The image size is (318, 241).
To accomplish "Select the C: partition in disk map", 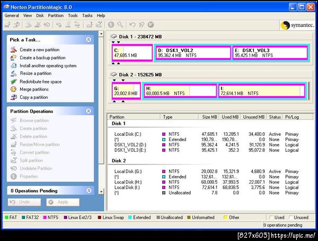I will [x=132, y=53].
